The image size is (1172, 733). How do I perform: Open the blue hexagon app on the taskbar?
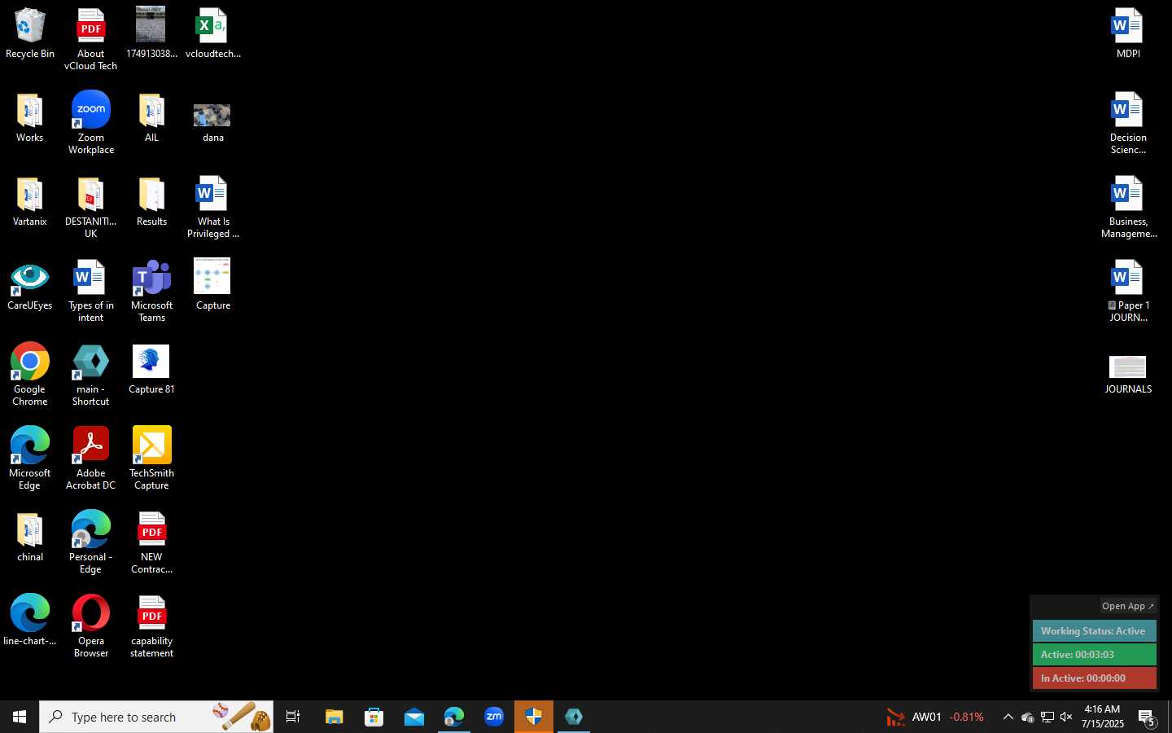tap(574, 717)
